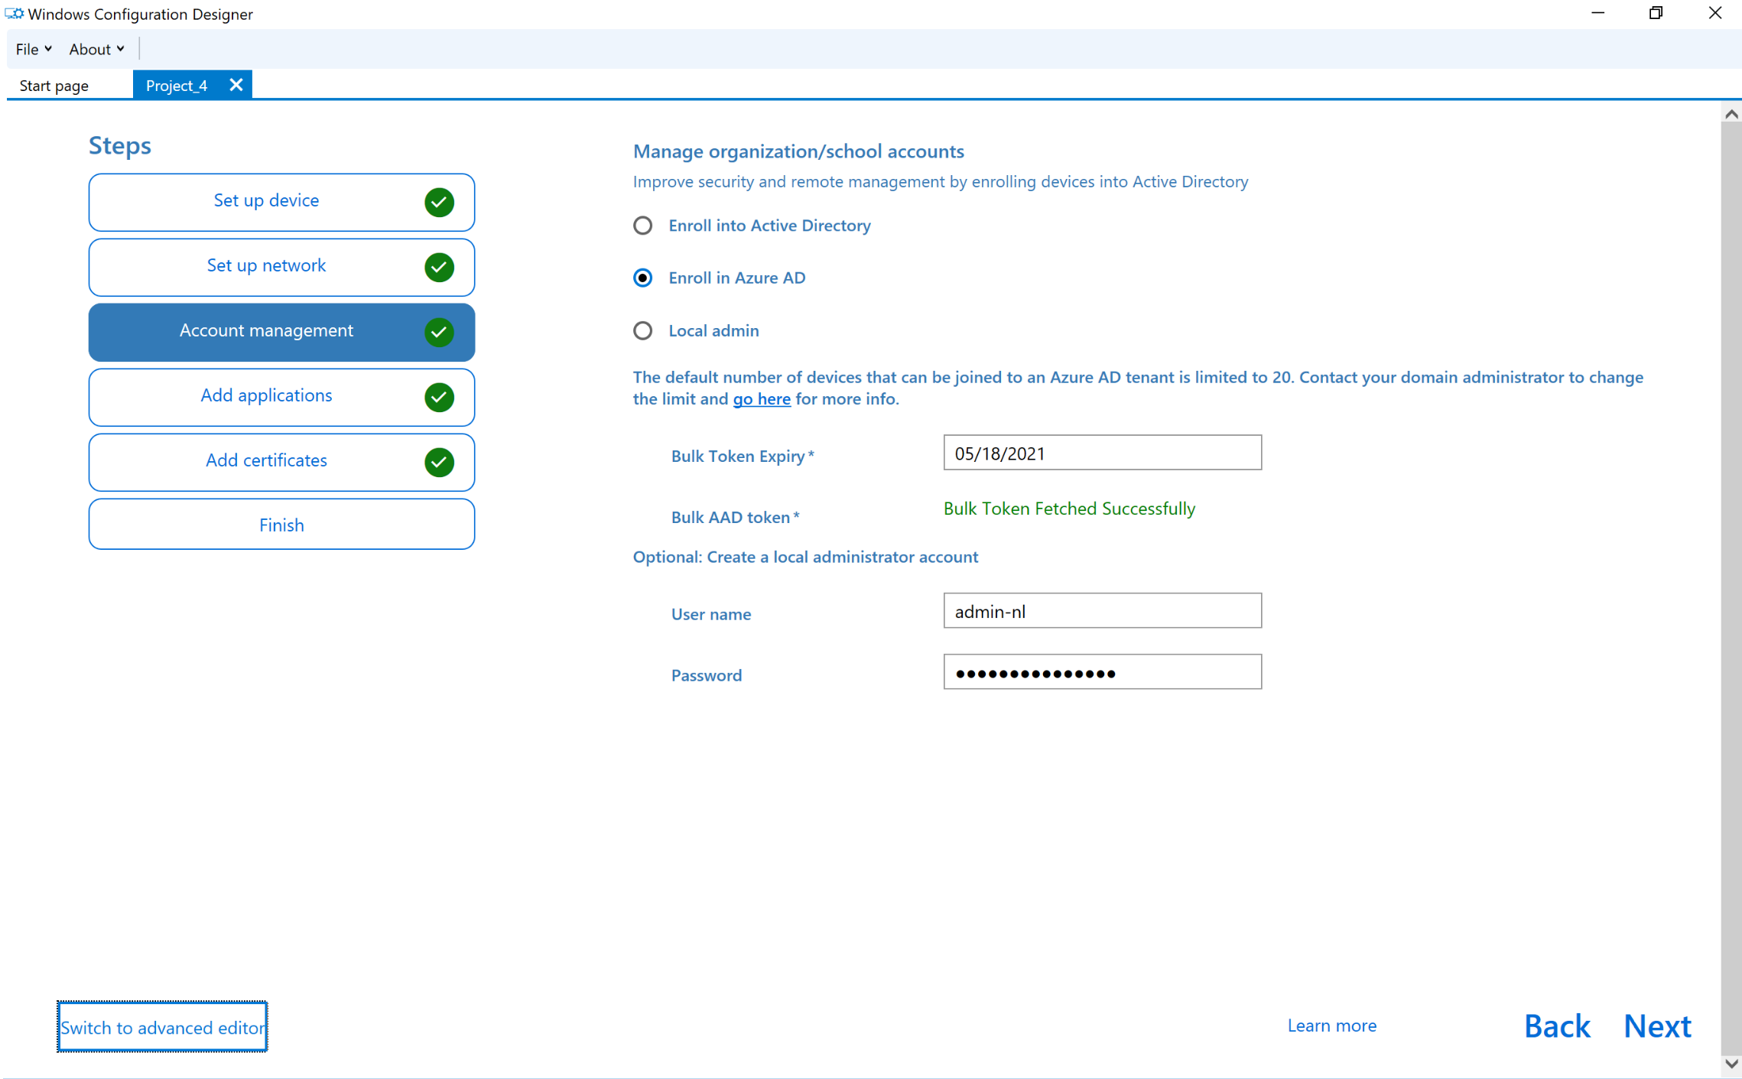Select the Enroll in Azure AD option
The image size is (1742, 1079).
coord(642,278)
